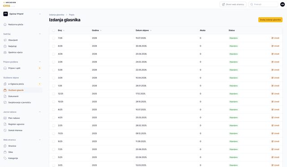Click the Plan nabave icon
287x167 pixels.
[5, 118]
